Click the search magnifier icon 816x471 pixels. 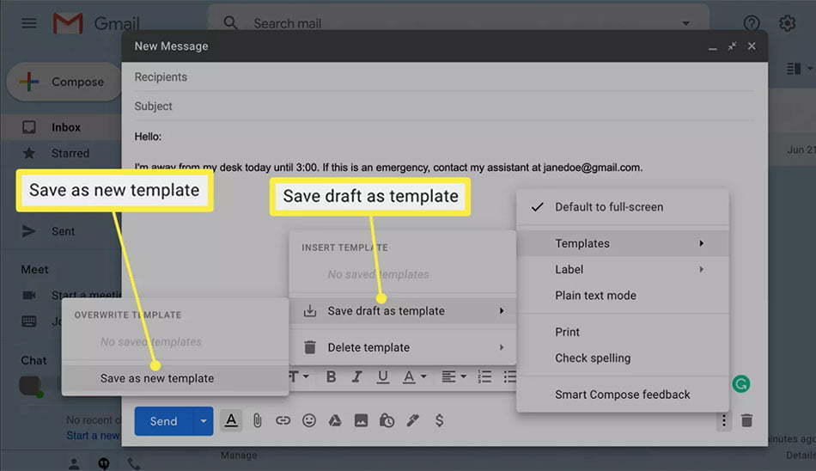[230, 23]
